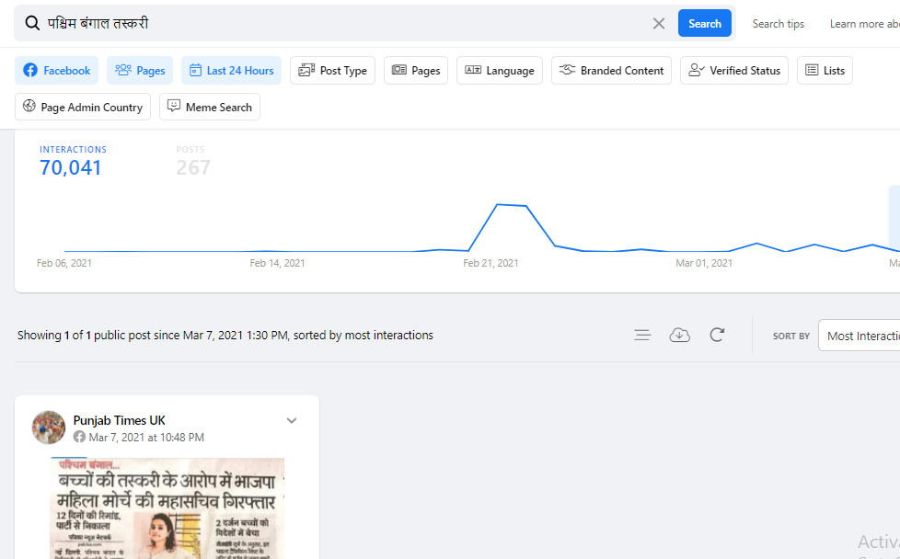Open the Page Admin Country filter
Screen dimensions: 900x559
(x=83, y=108)
